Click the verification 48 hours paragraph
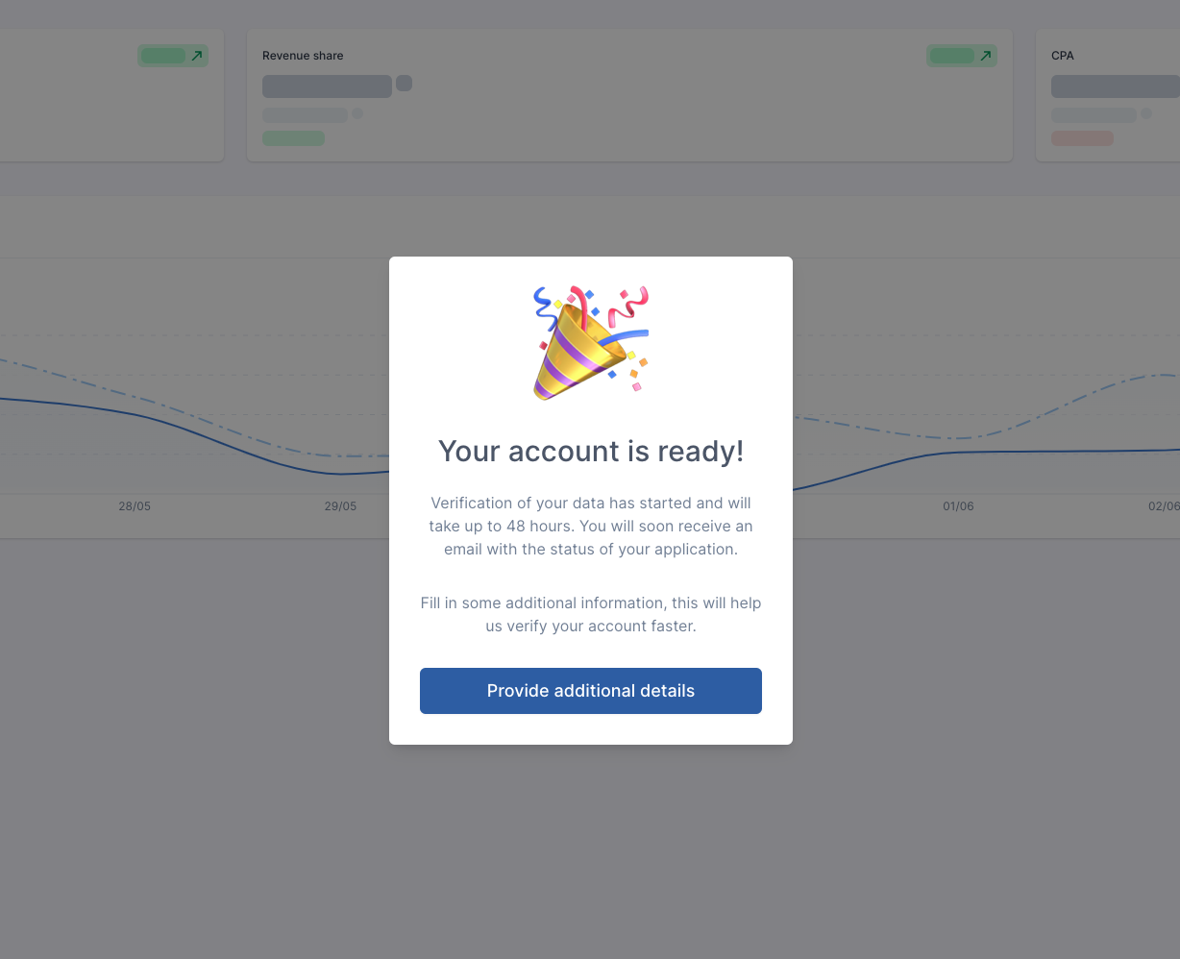Screen dimensions: 1180x959 click(x=591, y=527)
